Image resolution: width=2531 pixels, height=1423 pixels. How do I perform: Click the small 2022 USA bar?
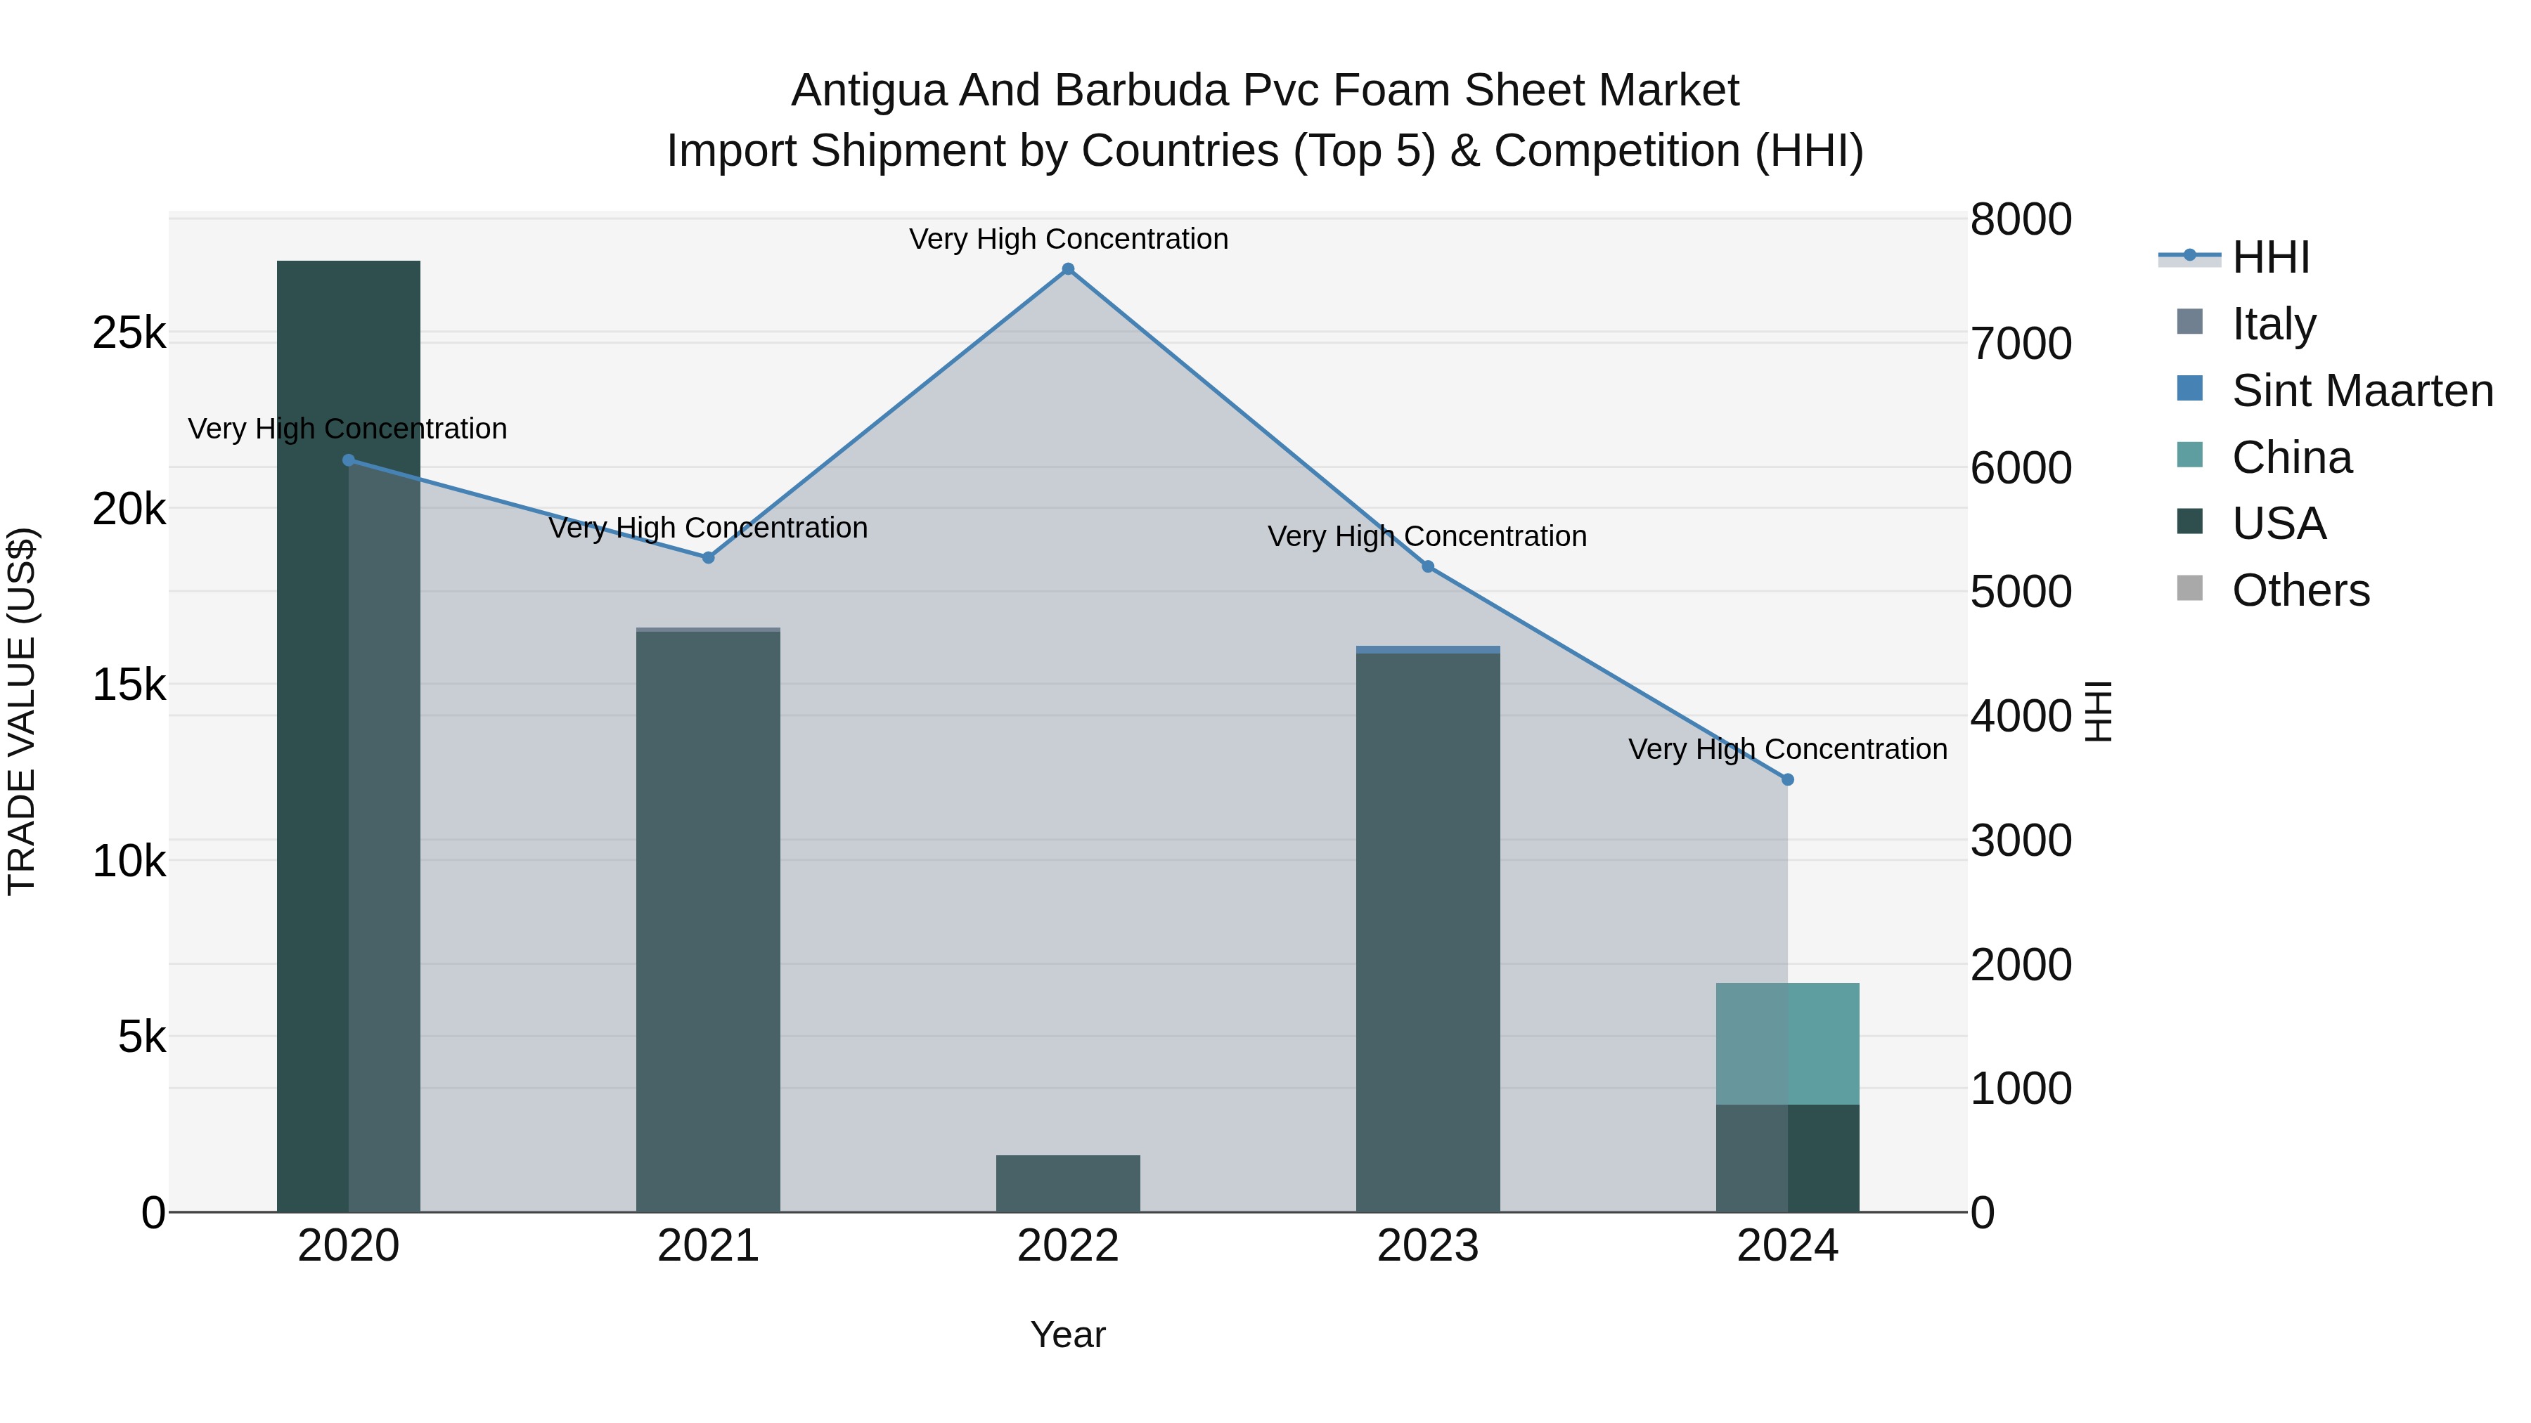pyautogui.click(x=1068, y=1183)
